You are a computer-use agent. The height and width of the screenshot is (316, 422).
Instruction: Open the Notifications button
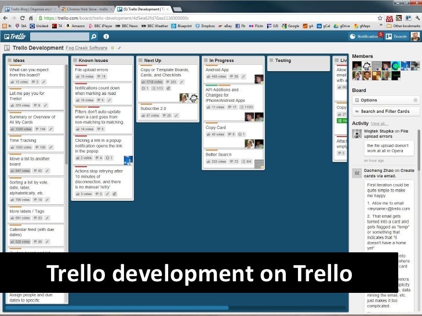[365, 36]
